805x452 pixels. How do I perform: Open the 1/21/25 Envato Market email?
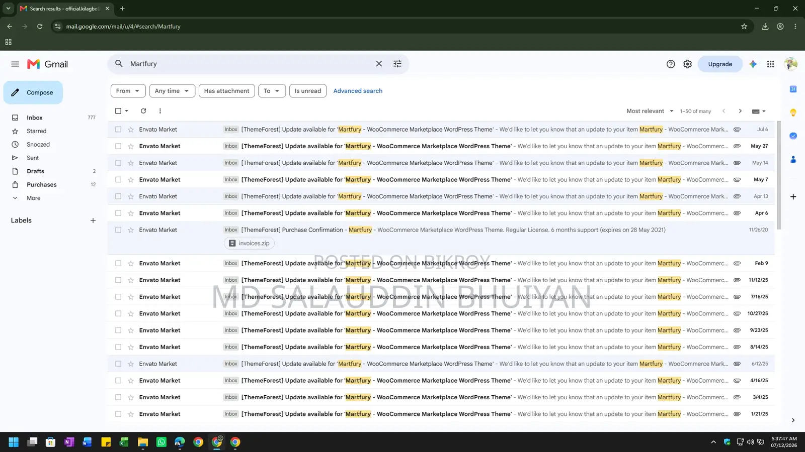click(x=441, y=414)
